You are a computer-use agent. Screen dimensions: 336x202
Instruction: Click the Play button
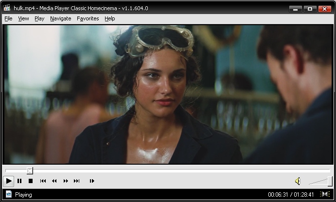(9, 181)
